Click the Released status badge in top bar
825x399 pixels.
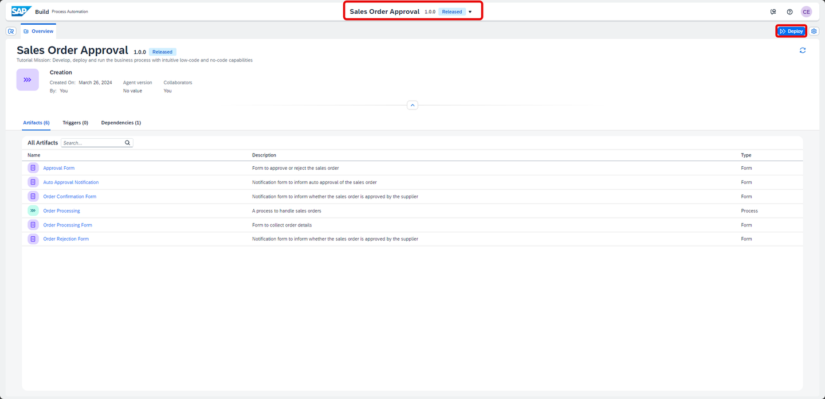(x=452, y=12)
